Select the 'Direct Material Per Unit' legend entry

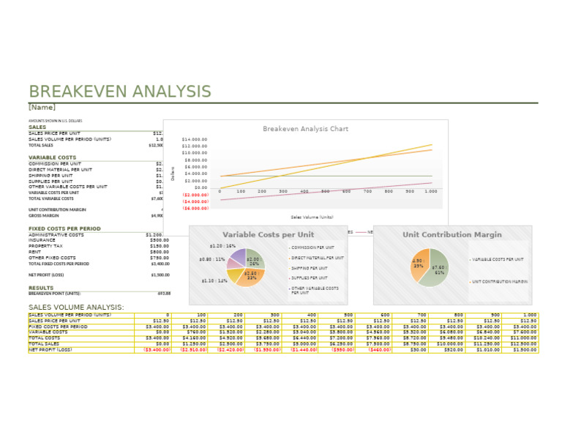point(316,258)
